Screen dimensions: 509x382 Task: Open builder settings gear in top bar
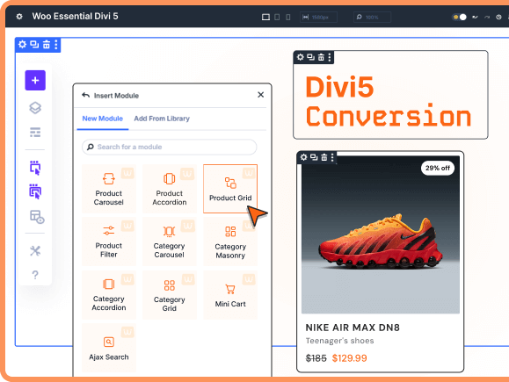pos(19,16)
